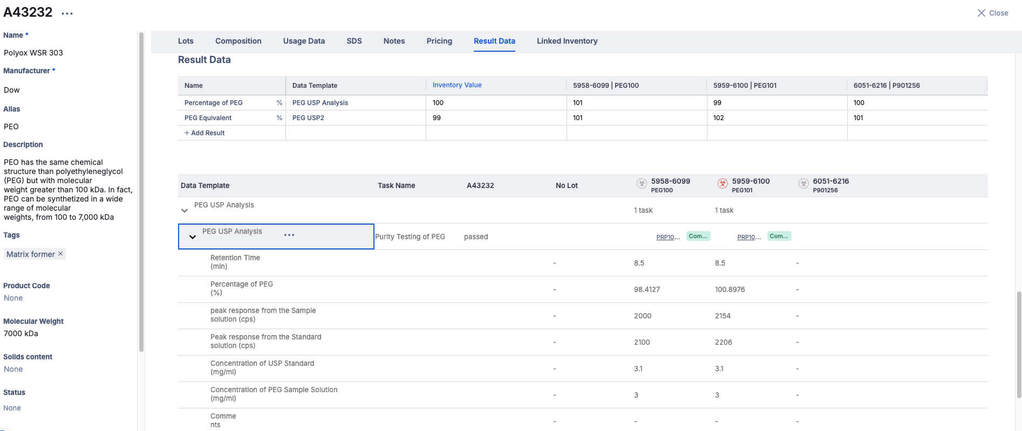Click the value 2206 in standard response row
The width and height of the screenshot is (1022, 431).
point(724,342)
